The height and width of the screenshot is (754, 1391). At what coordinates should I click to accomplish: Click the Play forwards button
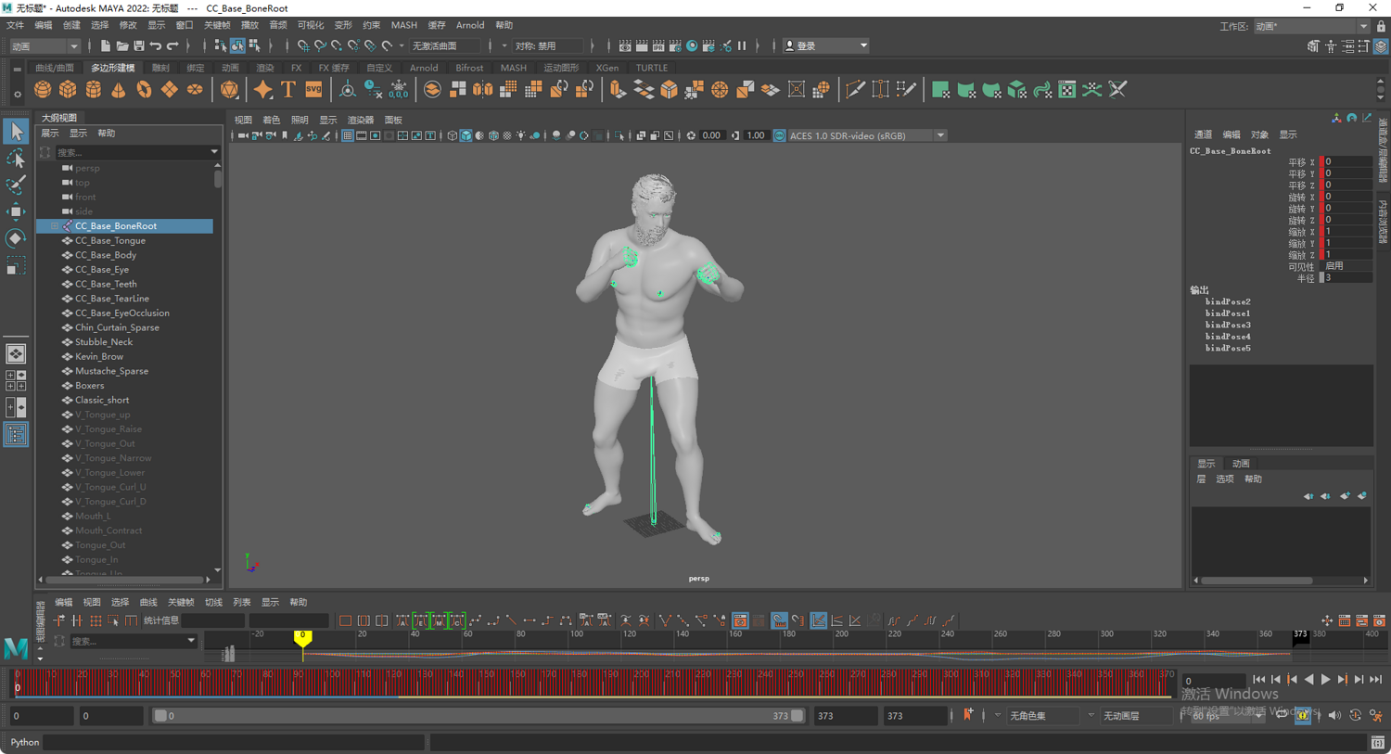click(x=1326, y=680)
